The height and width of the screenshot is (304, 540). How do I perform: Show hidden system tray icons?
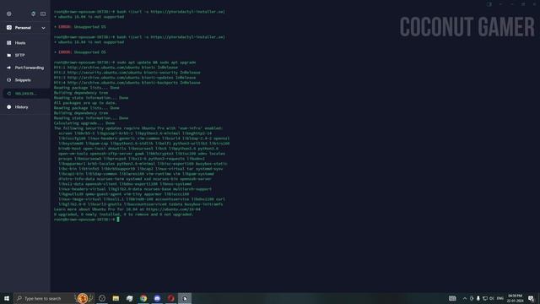pos(465,298)
